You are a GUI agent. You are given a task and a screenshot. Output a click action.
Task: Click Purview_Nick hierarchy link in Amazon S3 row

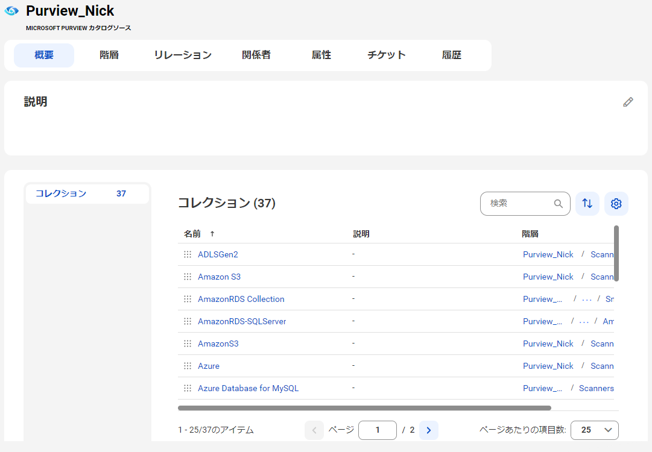[548, 277]
